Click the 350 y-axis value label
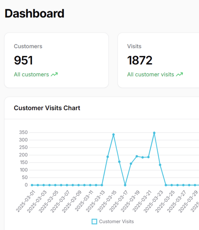Image resolution: width=199 pixels, height=230 pixels. tap(23, 132)
